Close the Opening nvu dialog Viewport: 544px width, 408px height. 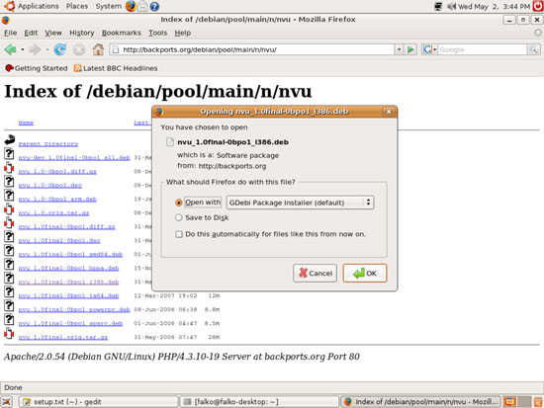389,112
